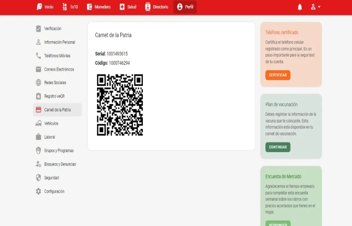Go to Seguridad label
The image size is (352, 226).
51,178
